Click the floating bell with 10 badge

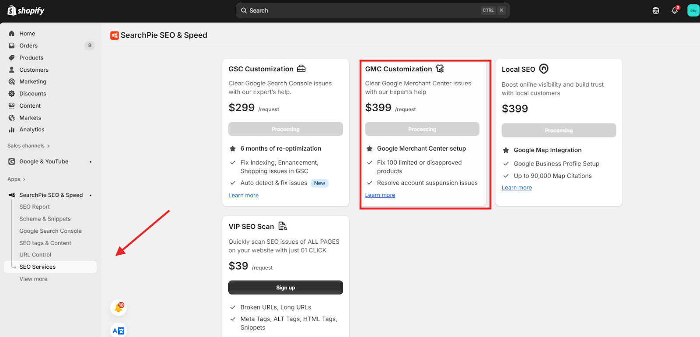pyautogui.click(x=119, y=308)
